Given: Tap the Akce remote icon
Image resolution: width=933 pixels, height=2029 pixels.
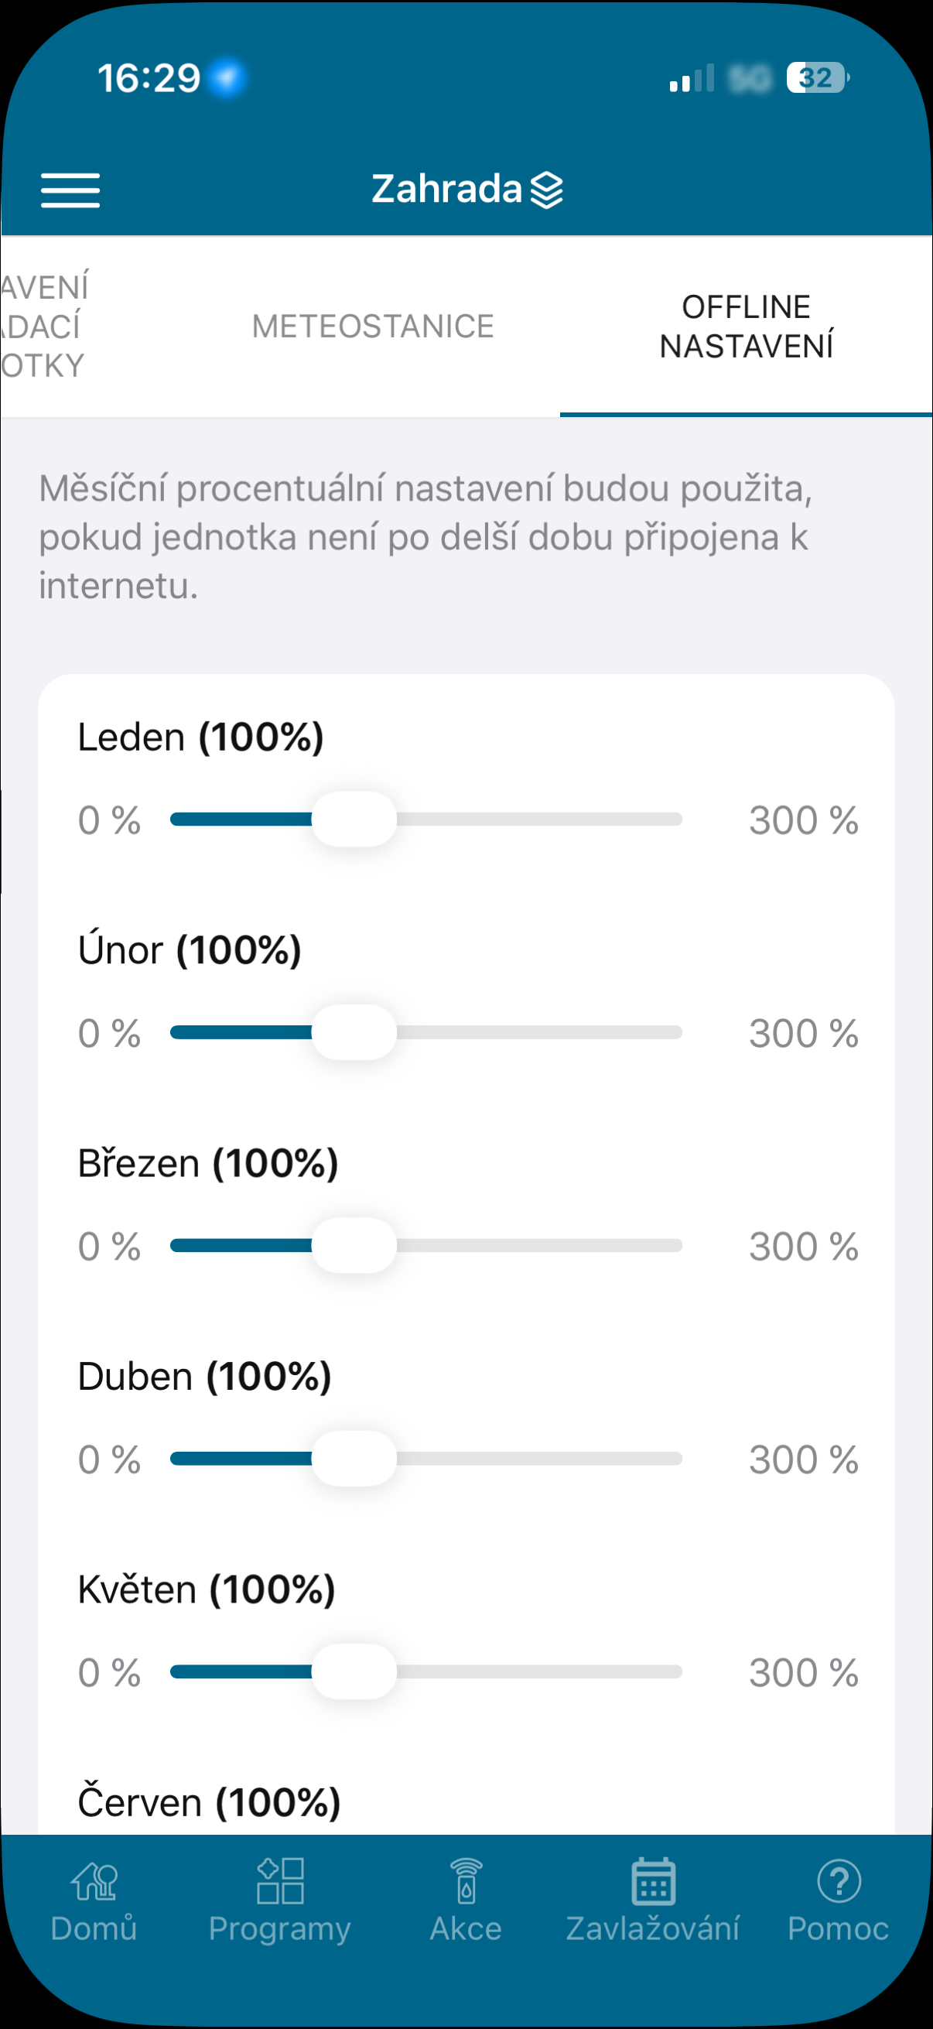Looking at the screenshot, I should tap(466, 1881).
